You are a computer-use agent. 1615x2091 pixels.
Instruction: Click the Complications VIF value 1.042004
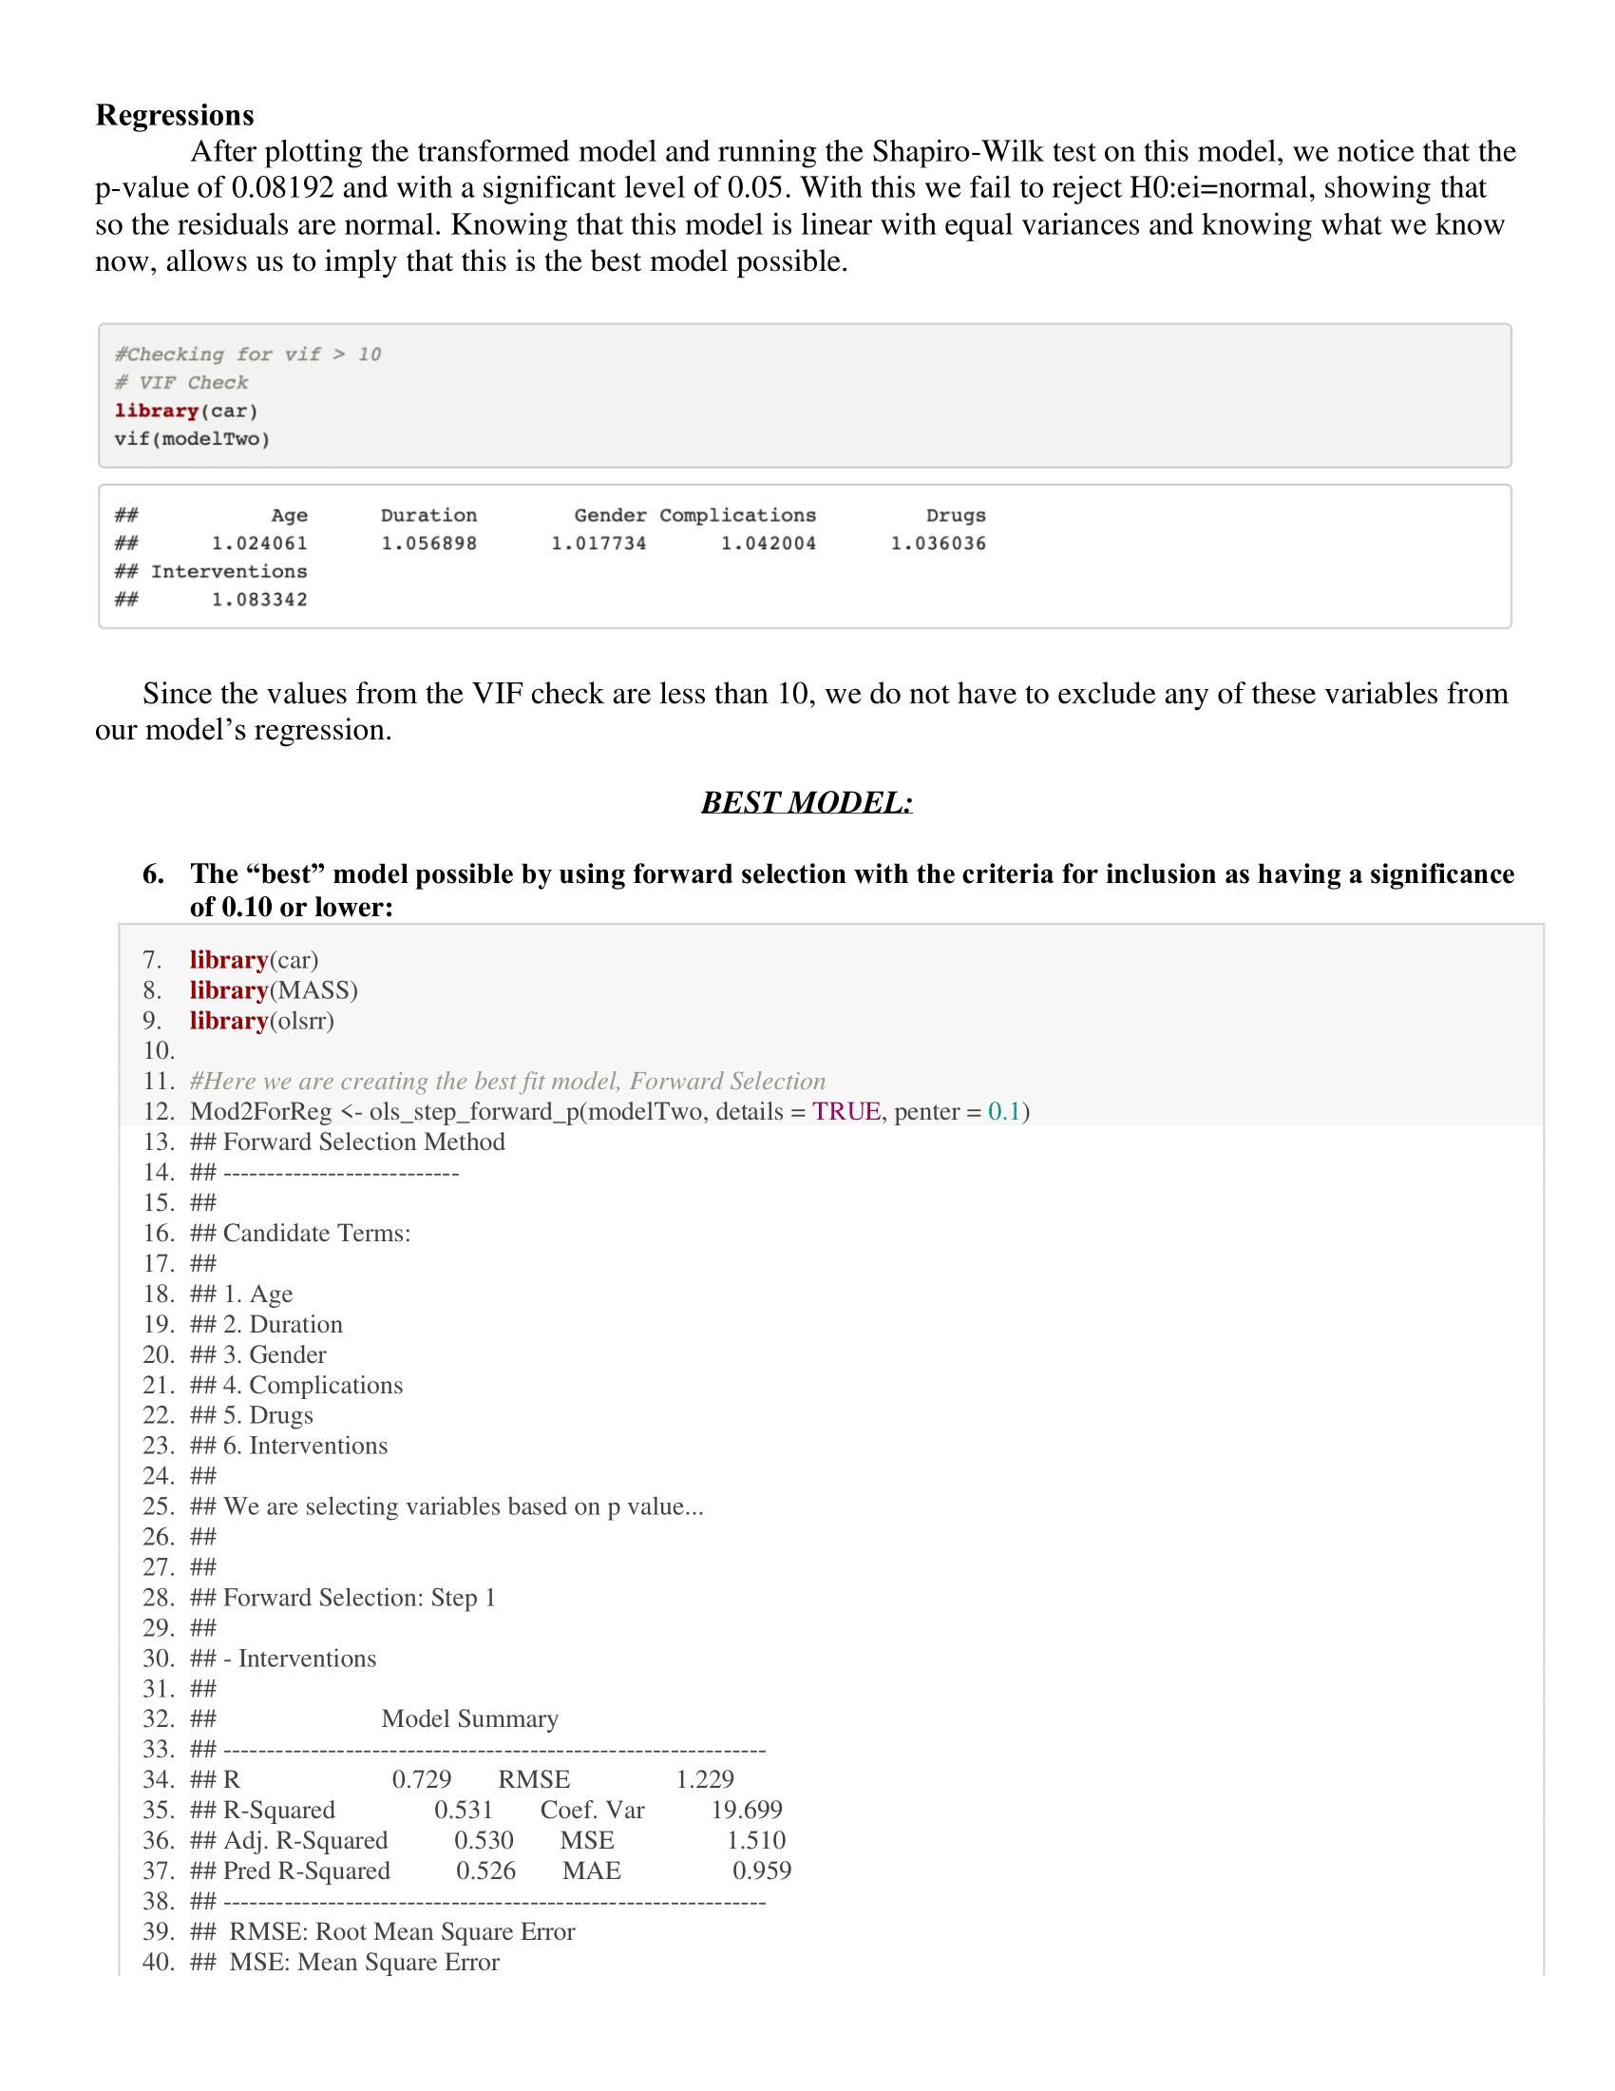pos(769,543)
